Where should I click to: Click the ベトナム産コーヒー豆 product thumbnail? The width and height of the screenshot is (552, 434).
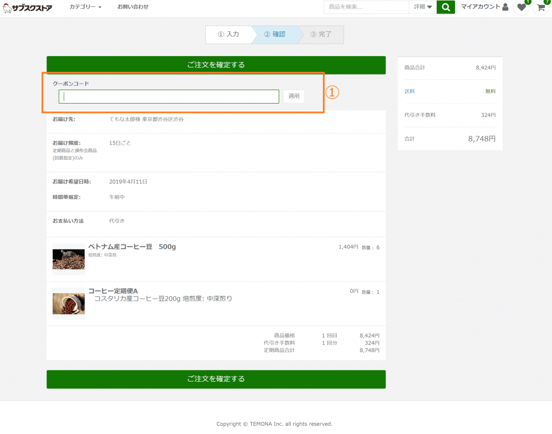tap(68, 259)
